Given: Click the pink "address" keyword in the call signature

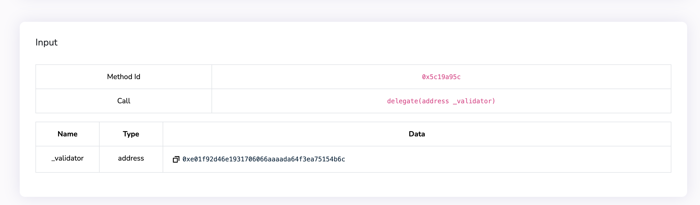Looking at the screenshot, I should pyautogui.click(x=435, y=101).
